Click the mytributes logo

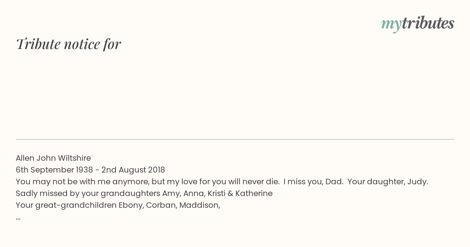pos(418,24)
